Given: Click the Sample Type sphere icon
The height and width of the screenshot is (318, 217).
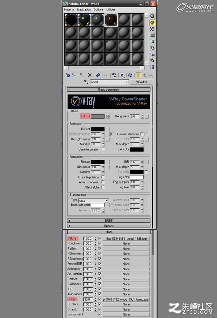Looking at the screenshot, I should (x=152, y=16).
